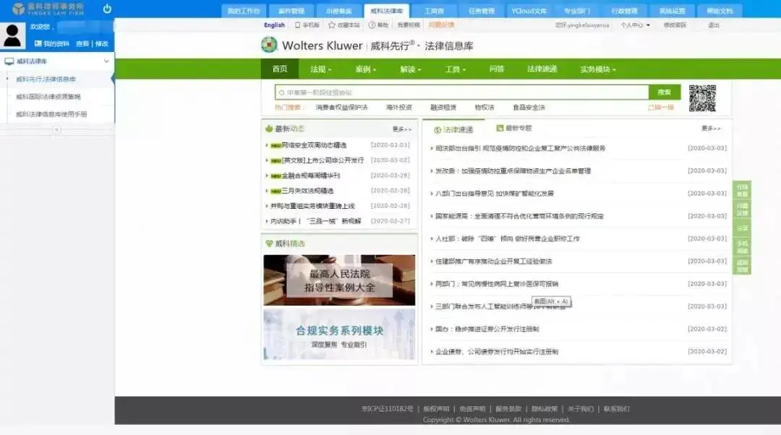Search hot term 融资租赁
Screen dimensions: 781x435
(443, 108)
